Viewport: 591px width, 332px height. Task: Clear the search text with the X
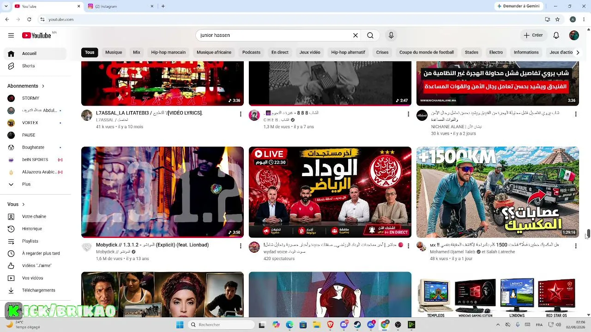click(356, 36)
